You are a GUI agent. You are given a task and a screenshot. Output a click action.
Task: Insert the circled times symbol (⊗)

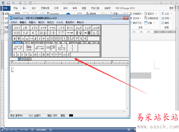(x=44, y=55)
